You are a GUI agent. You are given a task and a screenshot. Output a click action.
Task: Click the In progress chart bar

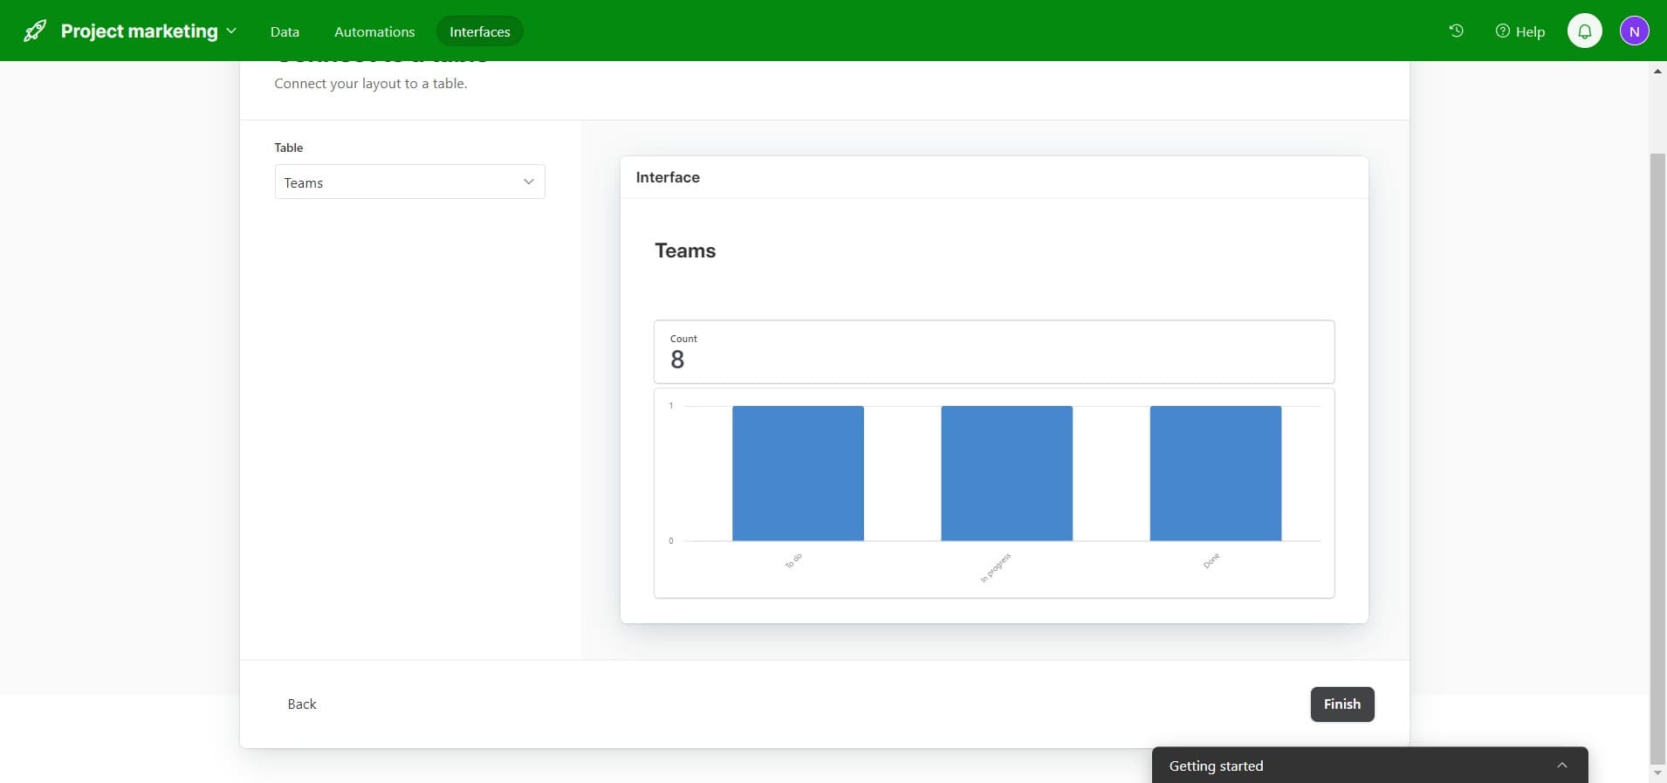tap(1006, 473)
